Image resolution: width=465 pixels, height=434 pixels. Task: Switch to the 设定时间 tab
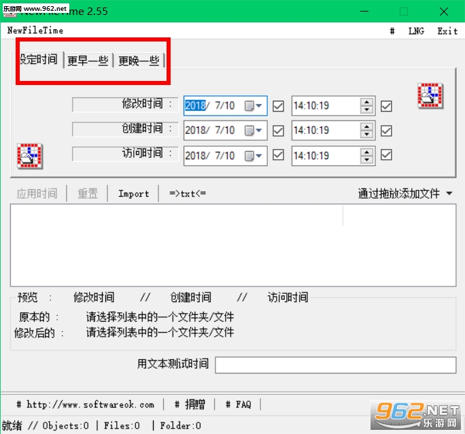click(x=38, y=60)
